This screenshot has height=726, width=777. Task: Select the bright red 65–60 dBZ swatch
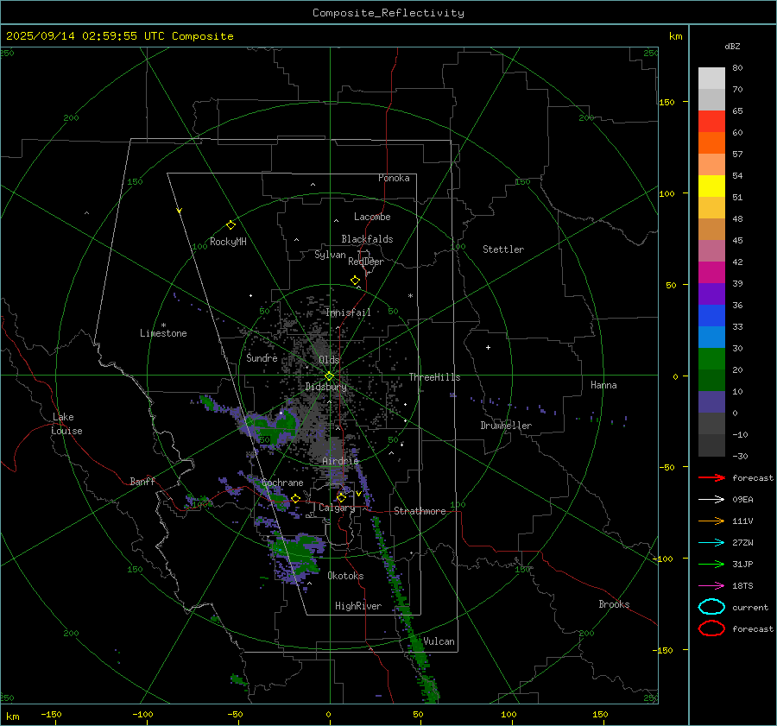[x=711, y=122]
